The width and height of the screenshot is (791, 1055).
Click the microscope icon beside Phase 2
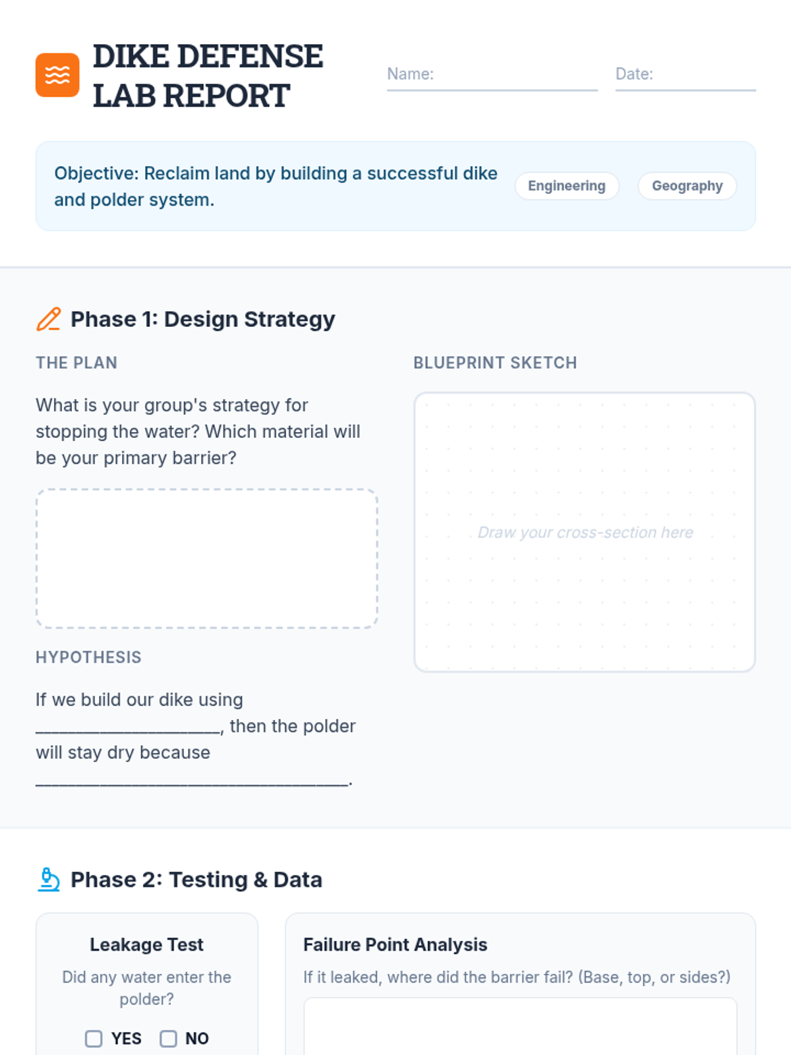[x=48, y=880]
